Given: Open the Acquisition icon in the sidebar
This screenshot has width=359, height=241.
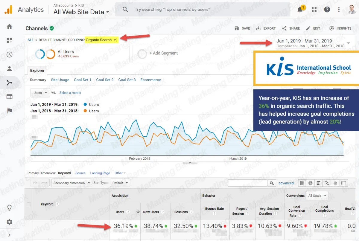Looking at the screenshot, I should 10,83.
